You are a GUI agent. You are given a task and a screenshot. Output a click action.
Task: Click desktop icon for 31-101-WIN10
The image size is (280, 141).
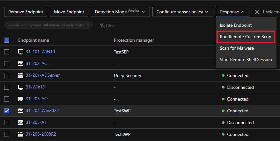(x=21, y=52)
